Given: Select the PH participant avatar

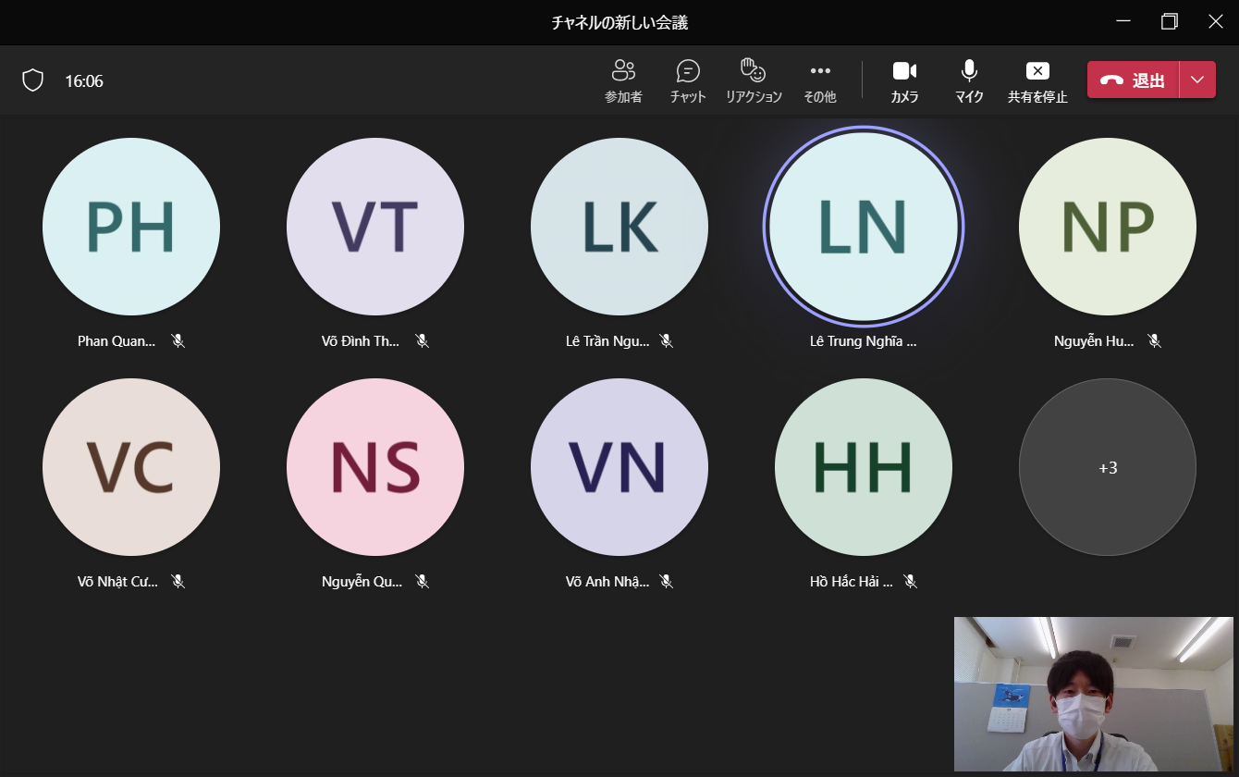Looking at the screenshot, I should [131, 227].
